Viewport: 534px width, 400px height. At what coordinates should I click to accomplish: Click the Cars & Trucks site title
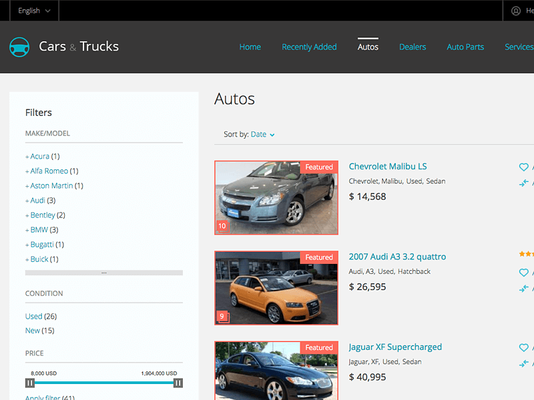coord(79,47)
